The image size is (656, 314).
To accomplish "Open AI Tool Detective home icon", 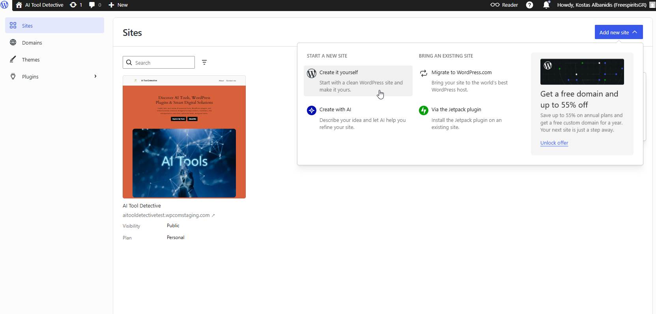I will coord(19,5).
